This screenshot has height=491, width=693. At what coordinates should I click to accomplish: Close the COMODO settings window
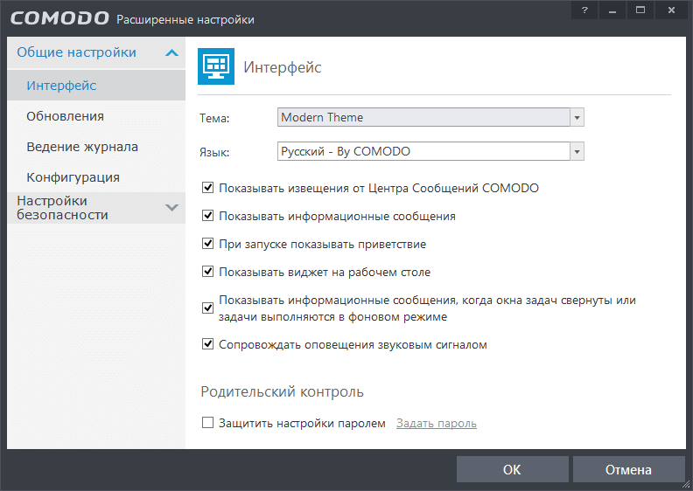point(671,10)
